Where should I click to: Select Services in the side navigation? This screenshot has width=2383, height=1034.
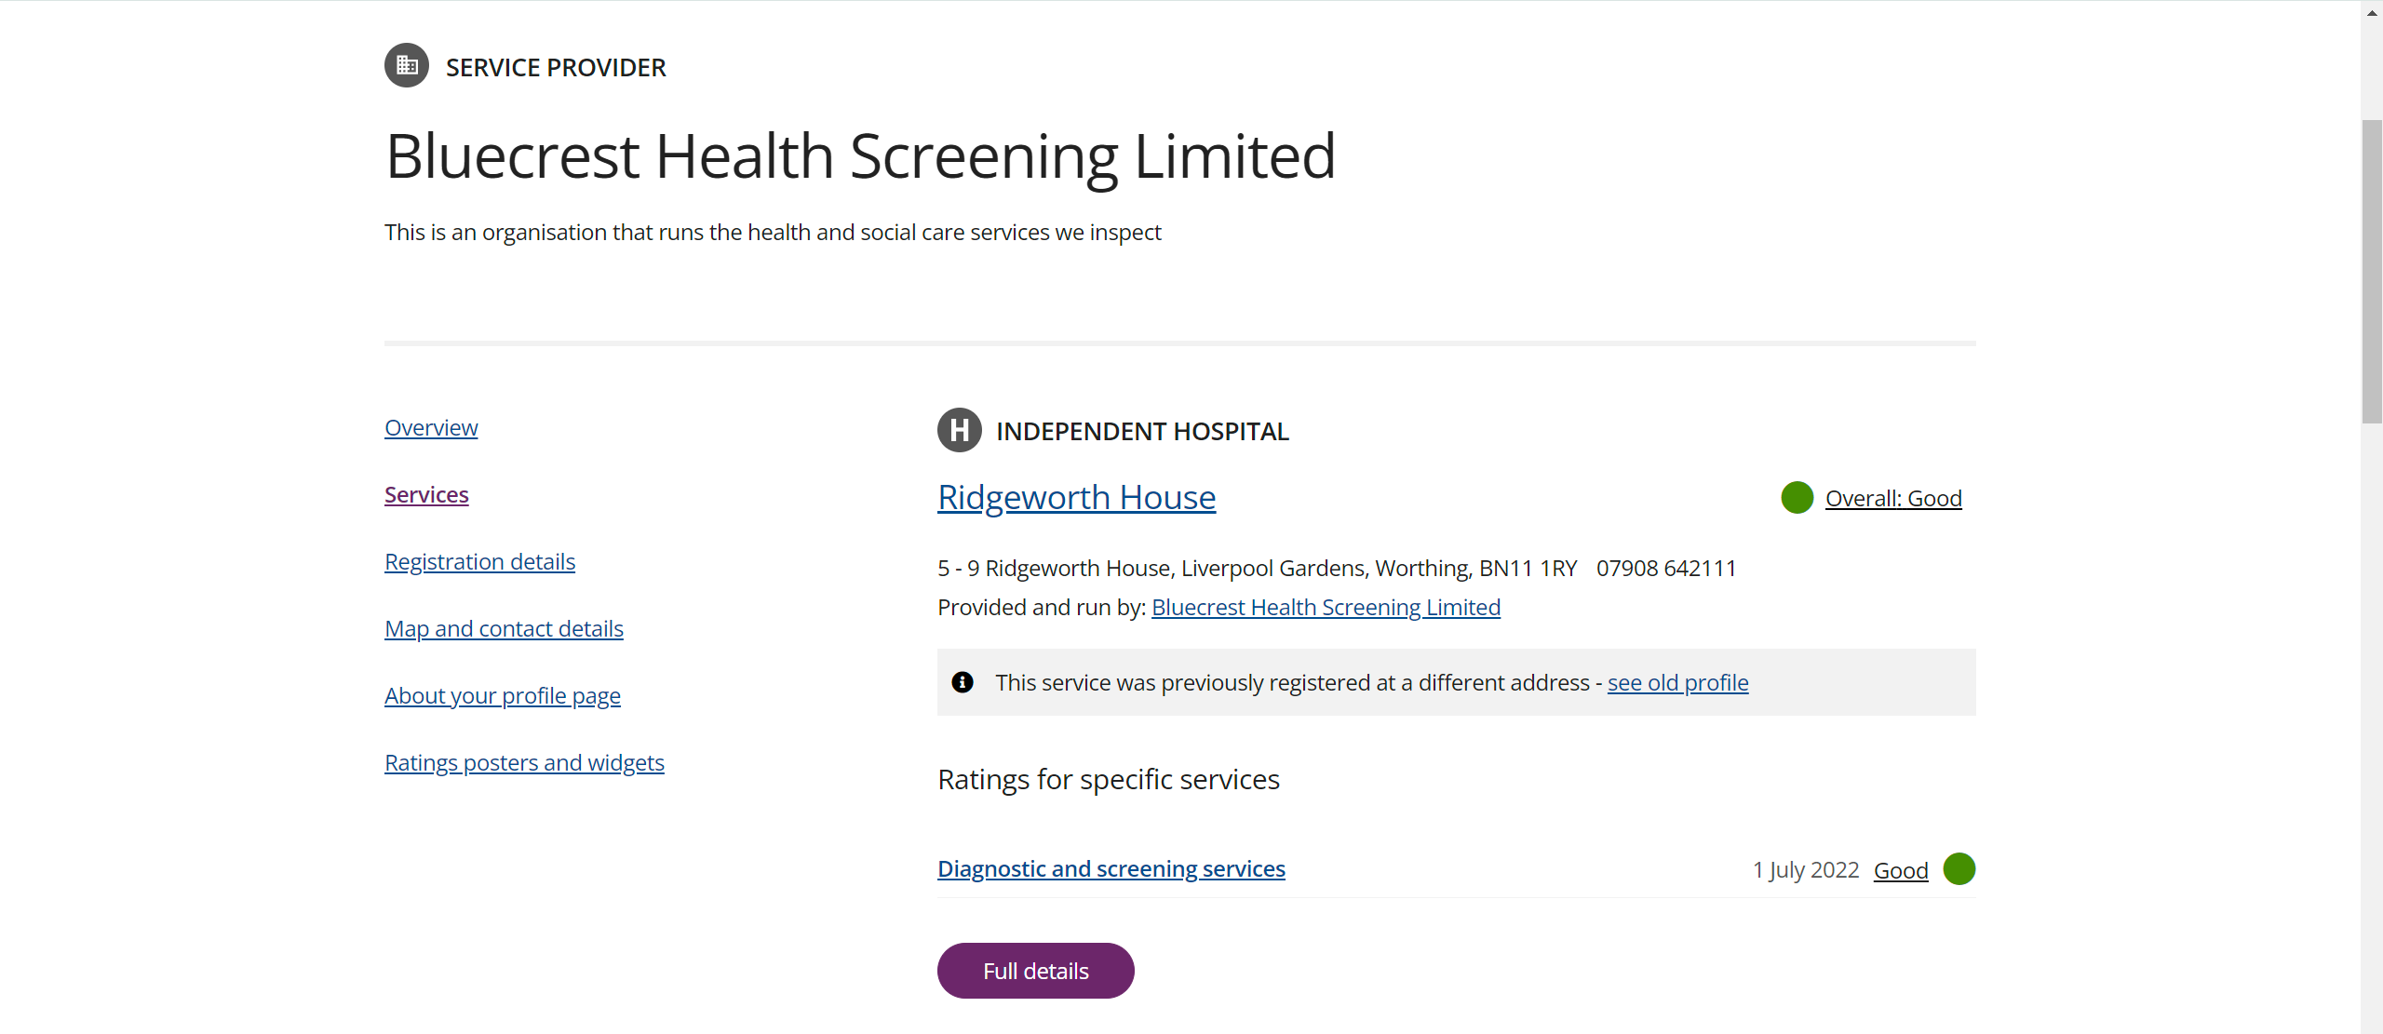426,494
